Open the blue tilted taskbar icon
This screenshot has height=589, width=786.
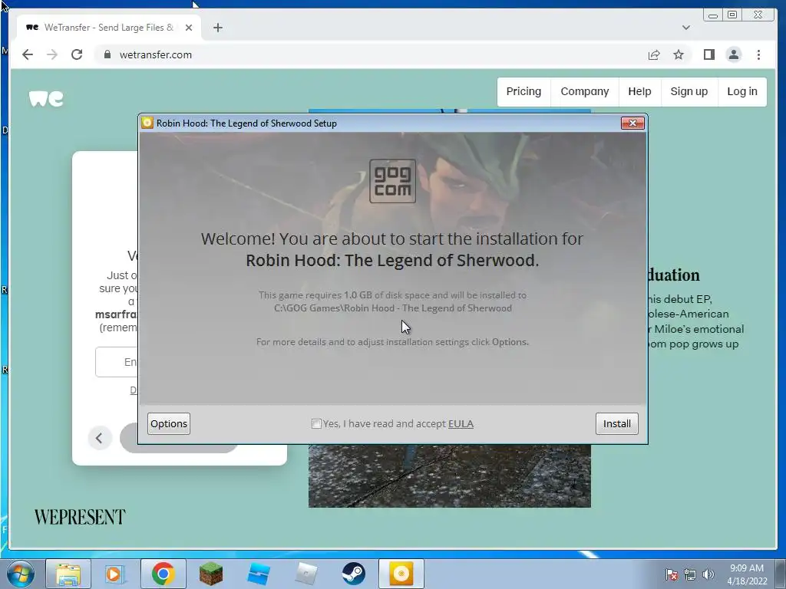click(259, 574)
